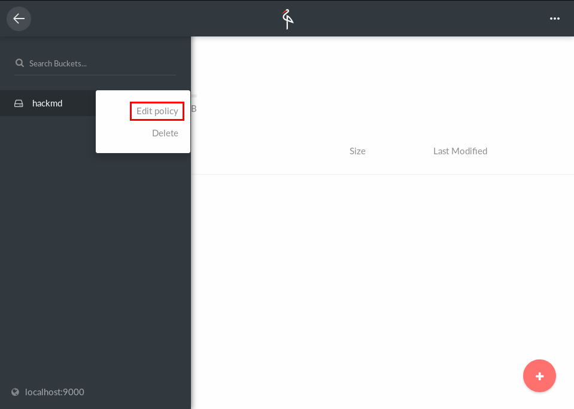The image size is (574, 409).
Task: Click the drive icon beside hackmd
Action: 19,103
